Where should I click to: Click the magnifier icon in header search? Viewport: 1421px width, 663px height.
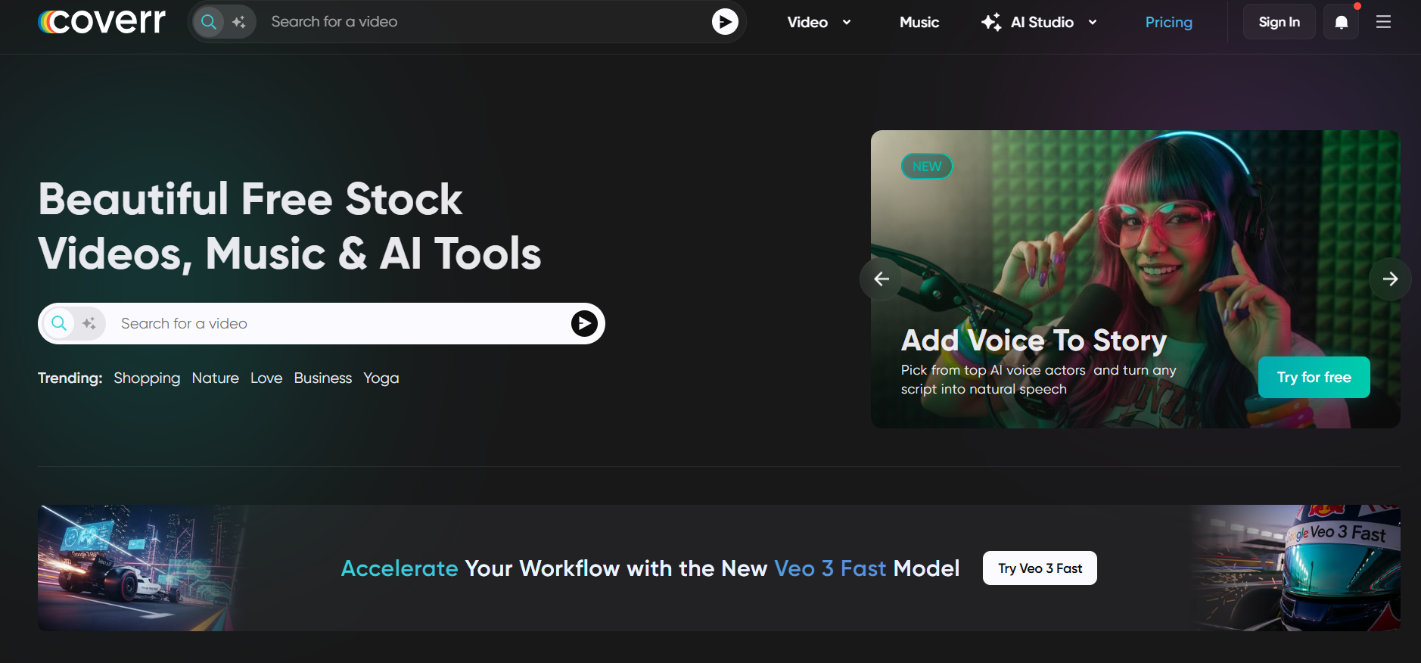tap(210, 22)
